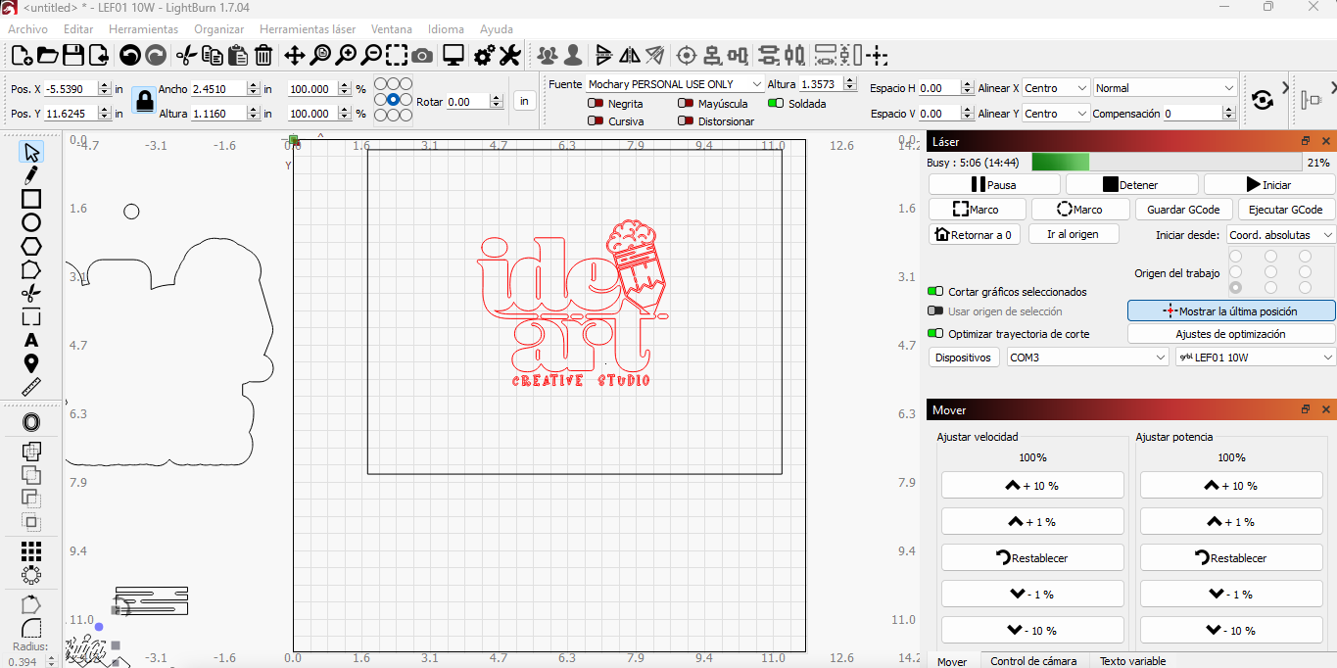1337x668 pixels.
Task: Select the Position Laser marker tool
Action: click(31, 363)
